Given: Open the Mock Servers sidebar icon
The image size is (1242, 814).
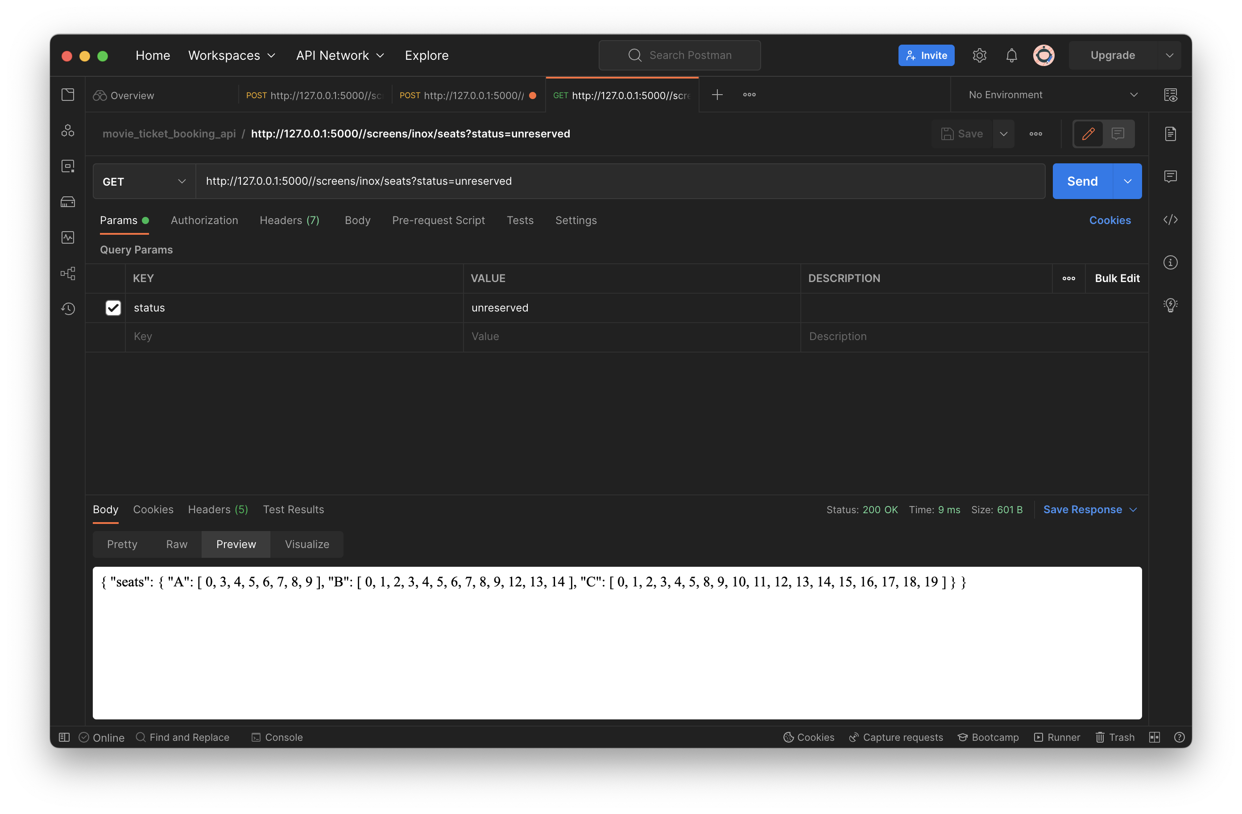Looking at the screenshot, I should [68, 202].
